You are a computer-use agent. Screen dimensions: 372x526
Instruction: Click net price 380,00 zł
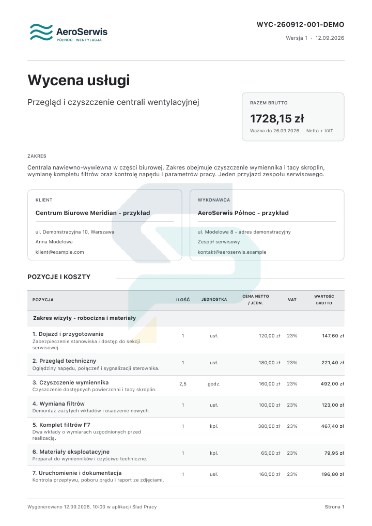tap(269, 426)
